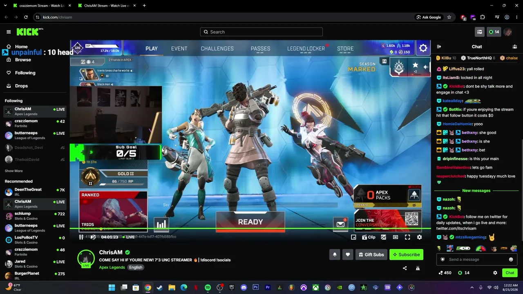Pause the stream playback

pos(81,237)
